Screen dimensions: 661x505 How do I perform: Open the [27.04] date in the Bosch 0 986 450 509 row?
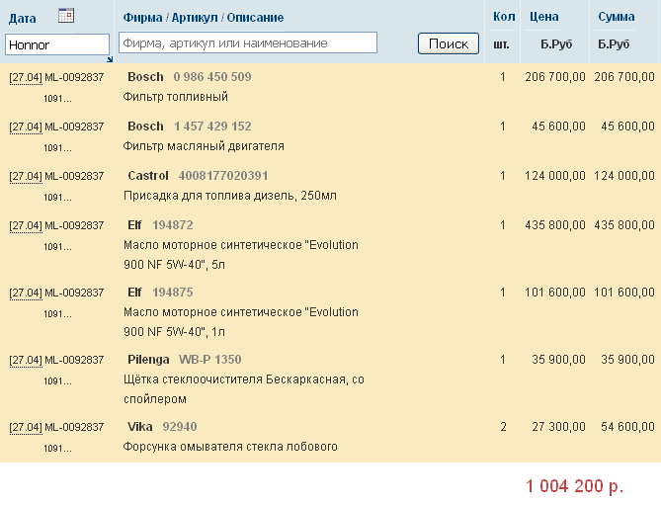[26, 77]
